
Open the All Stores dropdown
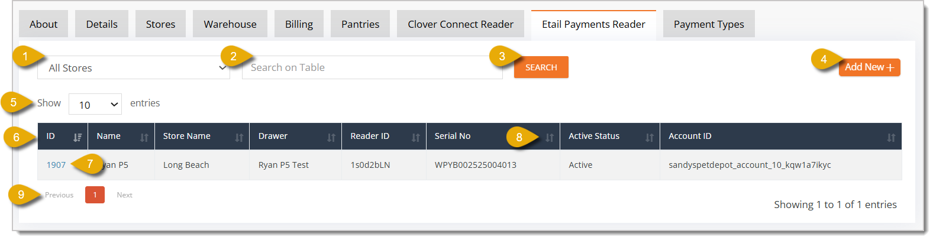click(134, 67)
